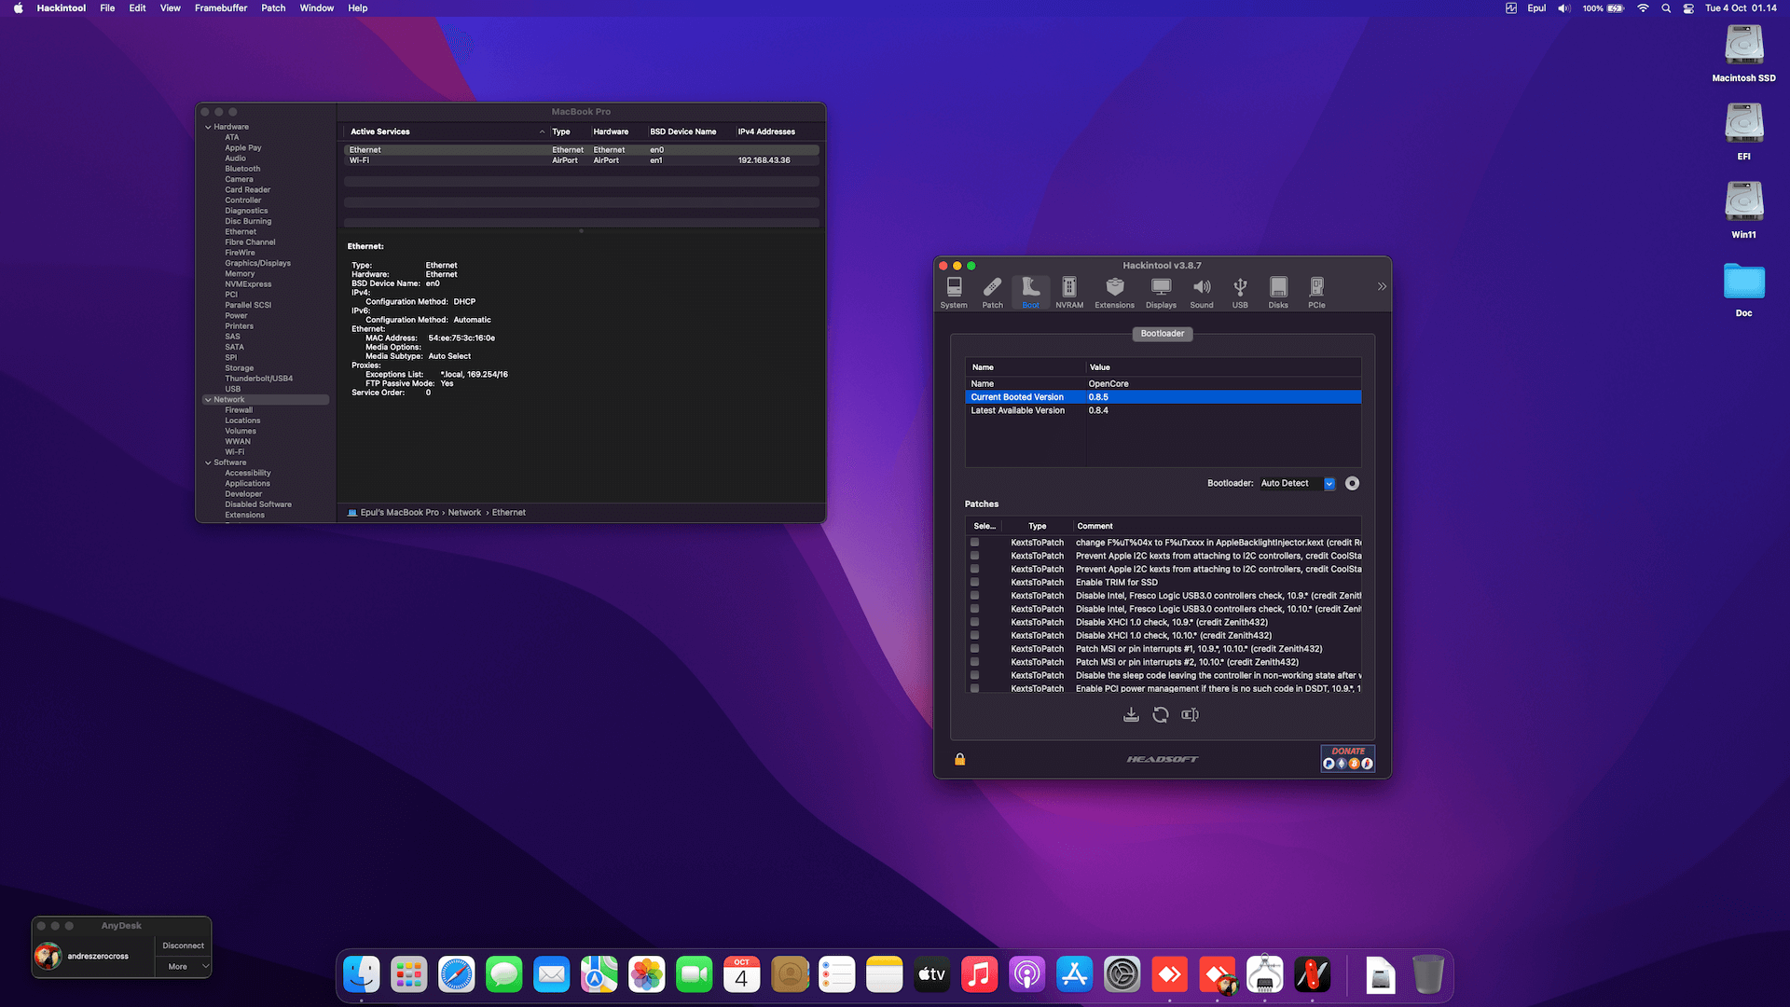The height and width of the screenshot is (1007, 1790).
Task: Open the Help menu
Action: tap(358, 7)
